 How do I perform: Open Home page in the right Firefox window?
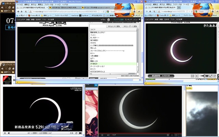[213, 11]
